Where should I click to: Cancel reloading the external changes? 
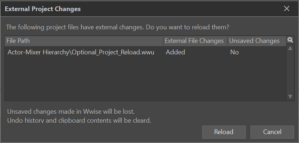272,132
